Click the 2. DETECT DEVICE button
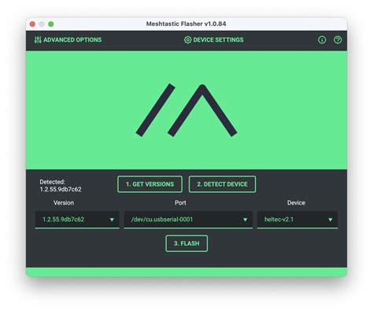The height and width of the screenshot is (311, 373). [x=222, y=184]
